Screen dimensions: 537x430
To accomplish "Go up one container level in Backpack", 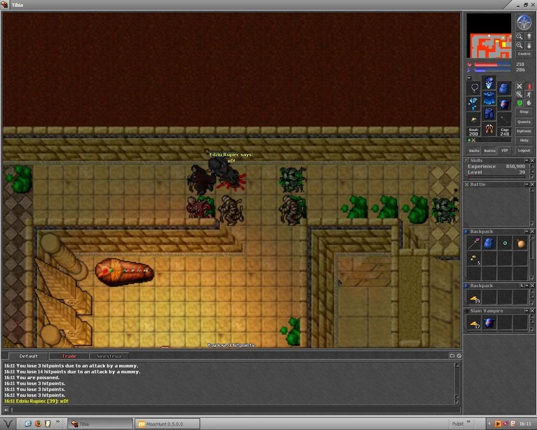I will tap(522, 286).
